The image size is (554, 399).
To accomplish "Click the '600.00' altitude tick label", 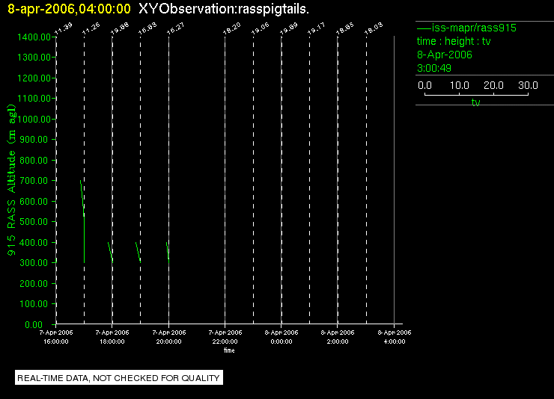I will pos(34,201).
